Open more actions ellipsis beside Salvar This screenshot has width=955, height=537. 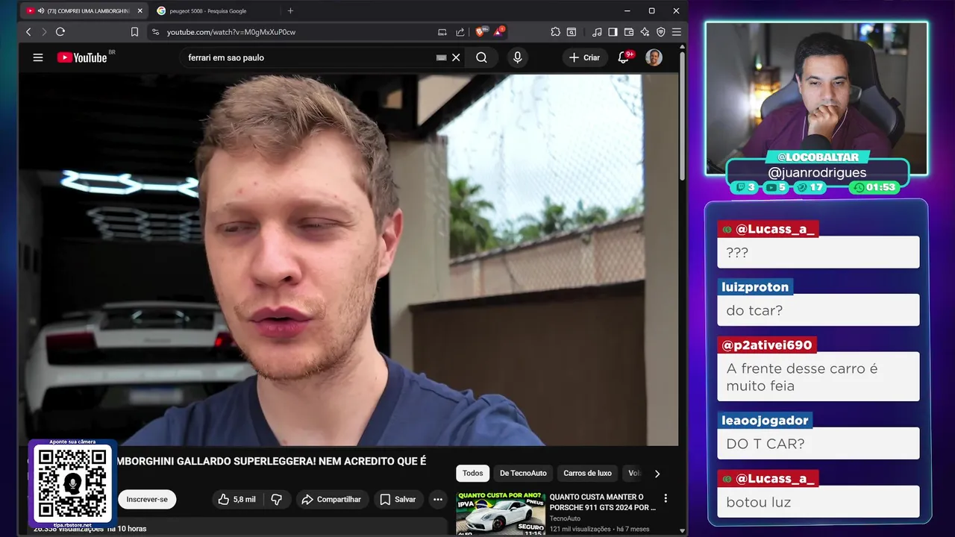pos(438,500)
